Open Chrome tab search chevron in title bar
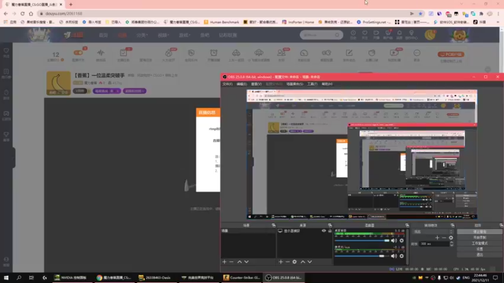Image resolution: width=504 pixels, height=283 pixels. [x=462, y=4]
